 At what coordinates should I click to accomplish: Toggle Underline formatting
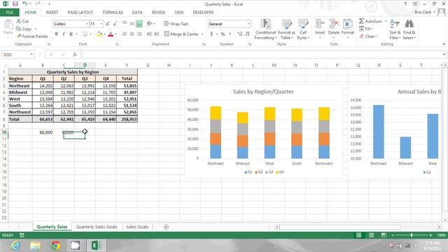pyautogui.click(x=71, y=34)
